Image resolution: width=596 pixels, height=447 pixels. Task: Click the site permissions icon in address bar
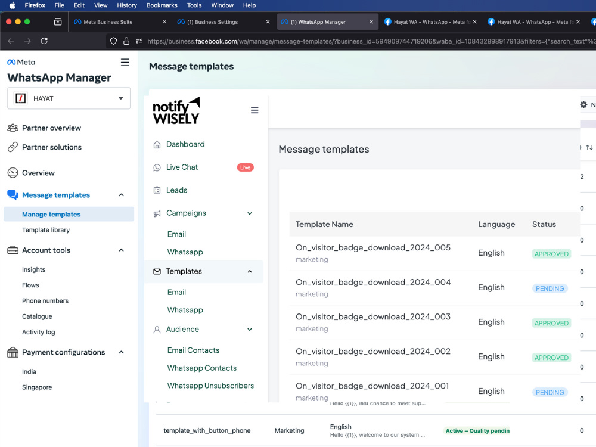[139, 41]
